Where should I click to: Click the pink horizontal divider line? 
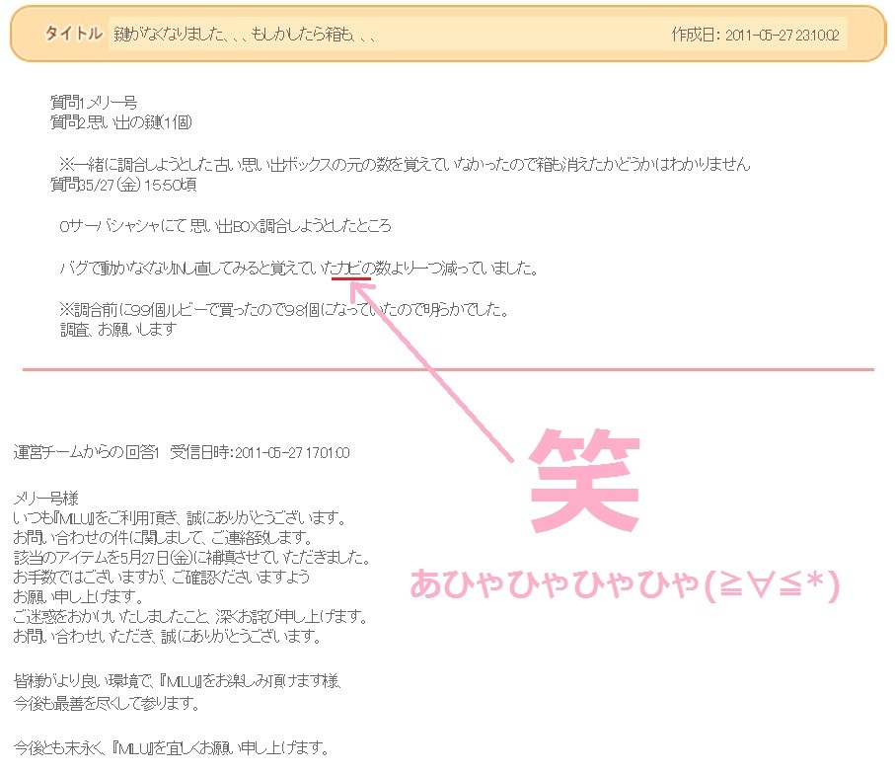click(x=447, y=369)
